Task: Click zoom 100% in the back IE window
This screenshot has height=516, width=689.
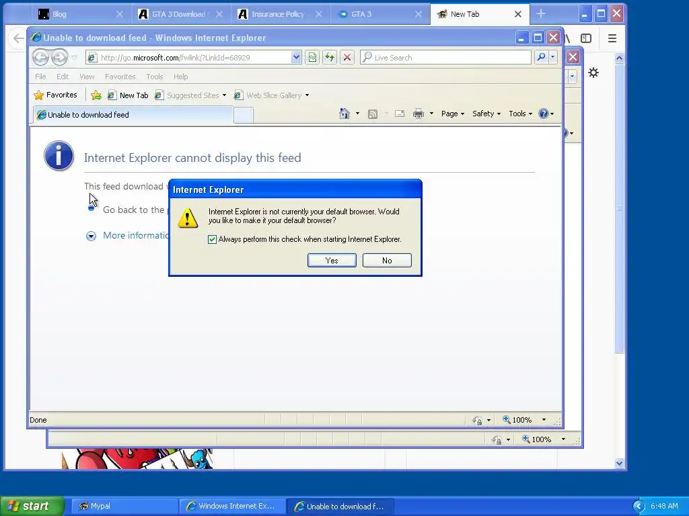Action: coord(536,439)
